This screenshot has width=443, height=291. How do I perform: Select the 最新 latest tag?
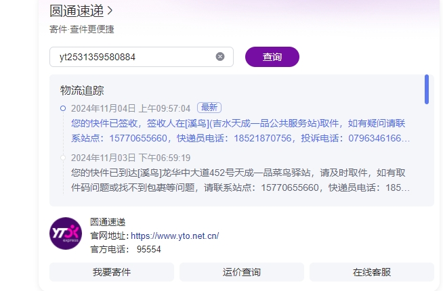coord(209,108)
